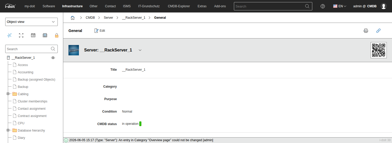
Task: Open the CPU category
Action: [21, 123]
